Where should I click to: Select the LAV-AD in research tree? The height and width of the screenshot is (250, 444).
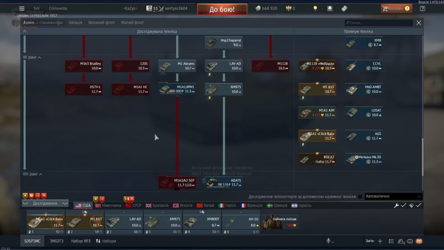224,66
